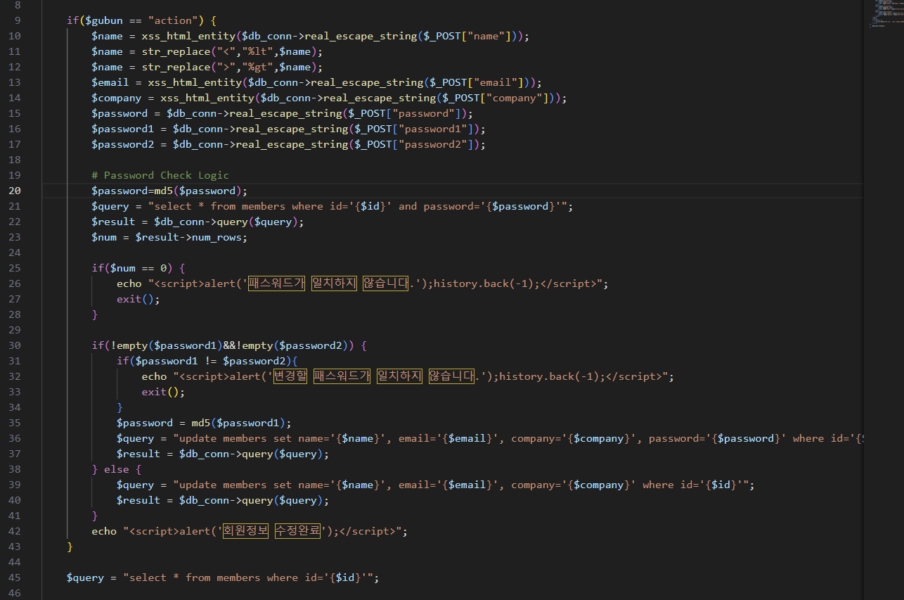Click line number 30 in the gutter
The height and width of the screenshot is (600, 904).
tap(15, 345)
